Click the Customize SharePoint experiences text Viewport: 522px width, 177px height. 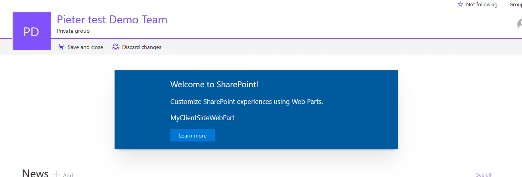[247, 102]
